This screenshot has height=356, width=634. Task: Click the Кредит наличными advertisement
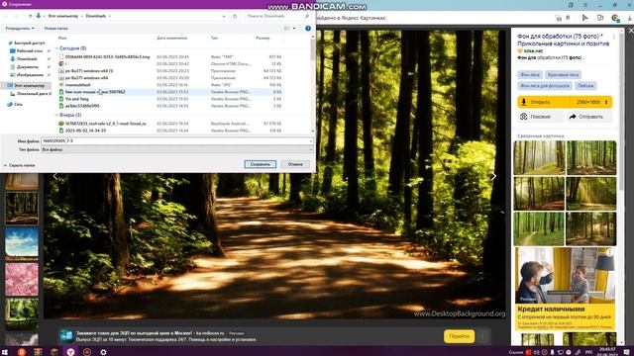[566, 289]
